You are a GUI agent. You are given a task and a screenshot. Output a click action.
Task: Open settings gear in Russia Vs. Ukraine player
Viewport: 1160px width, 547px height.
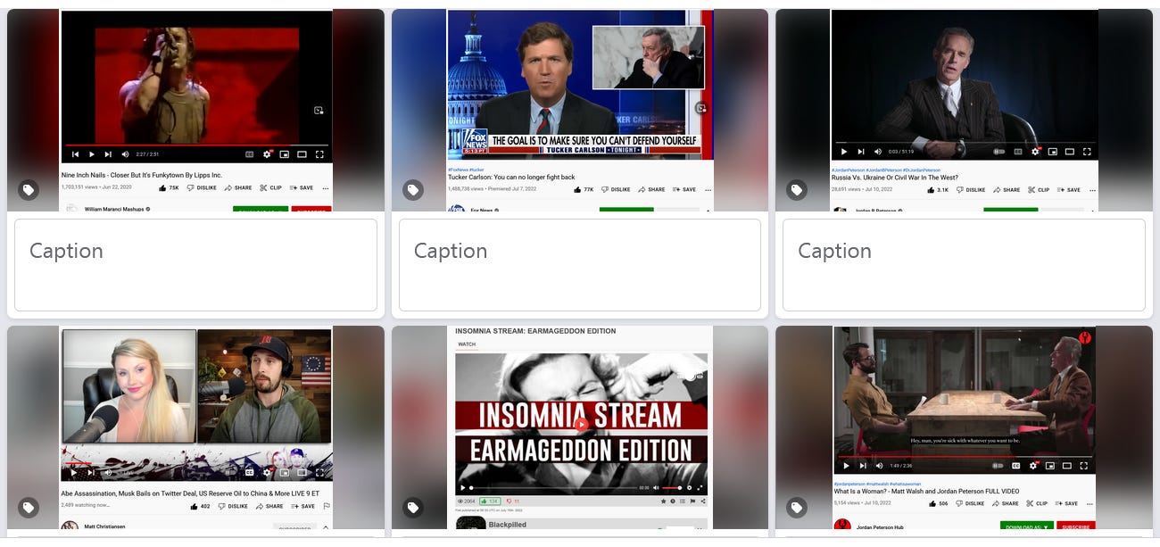pos(1035,152)
